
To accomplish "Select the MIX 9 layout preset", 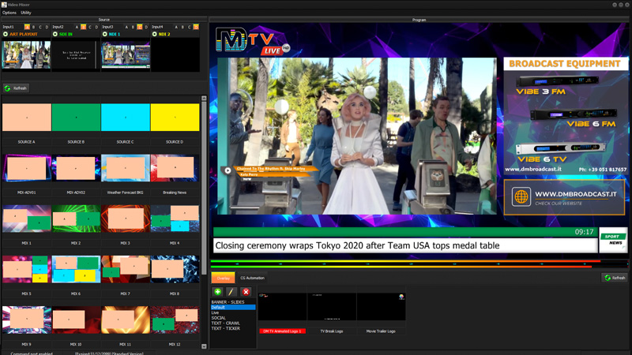I will (27, 319).
